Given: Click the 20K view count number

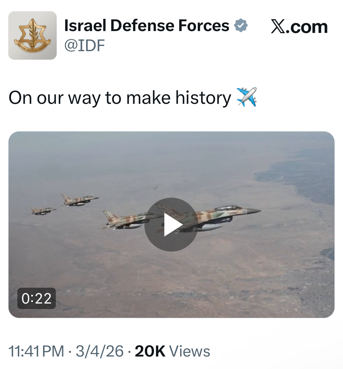Looking at the screenshot, I should [150, 351].
